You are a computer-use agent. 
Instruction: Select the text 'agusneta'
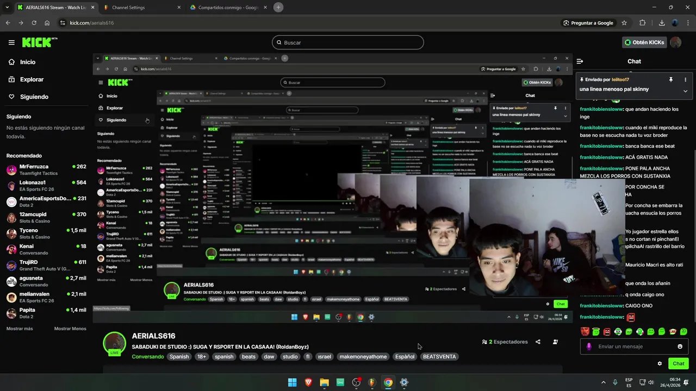click(x=31, y=278)
